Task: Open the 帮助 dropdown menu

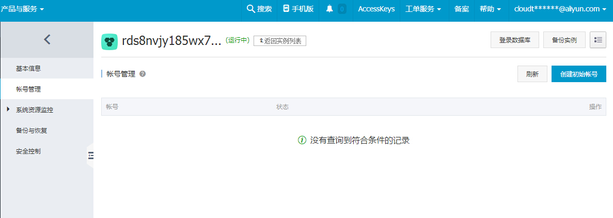Action: pos(490,9)
